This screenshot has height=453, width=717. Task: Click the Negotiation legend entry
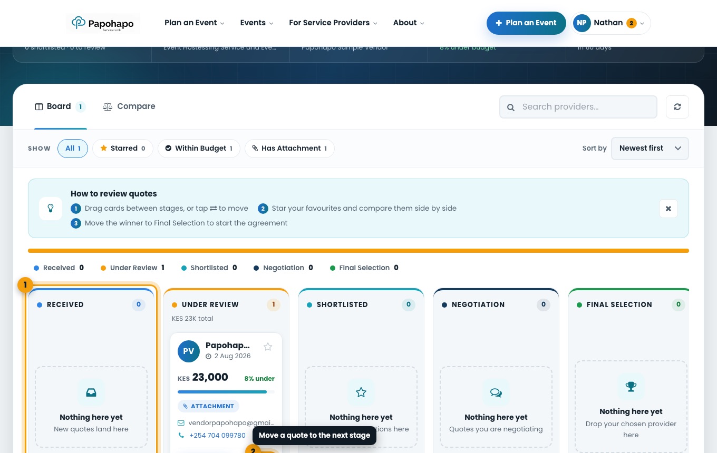coord(283,268)
